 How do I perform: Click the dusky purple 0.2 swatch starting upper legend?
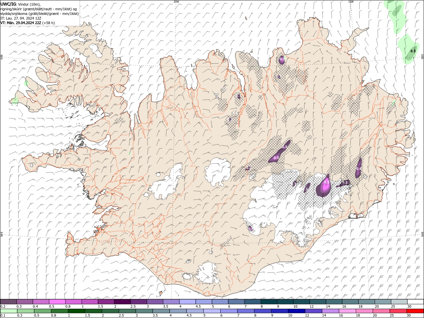click(x=8, y=302)
